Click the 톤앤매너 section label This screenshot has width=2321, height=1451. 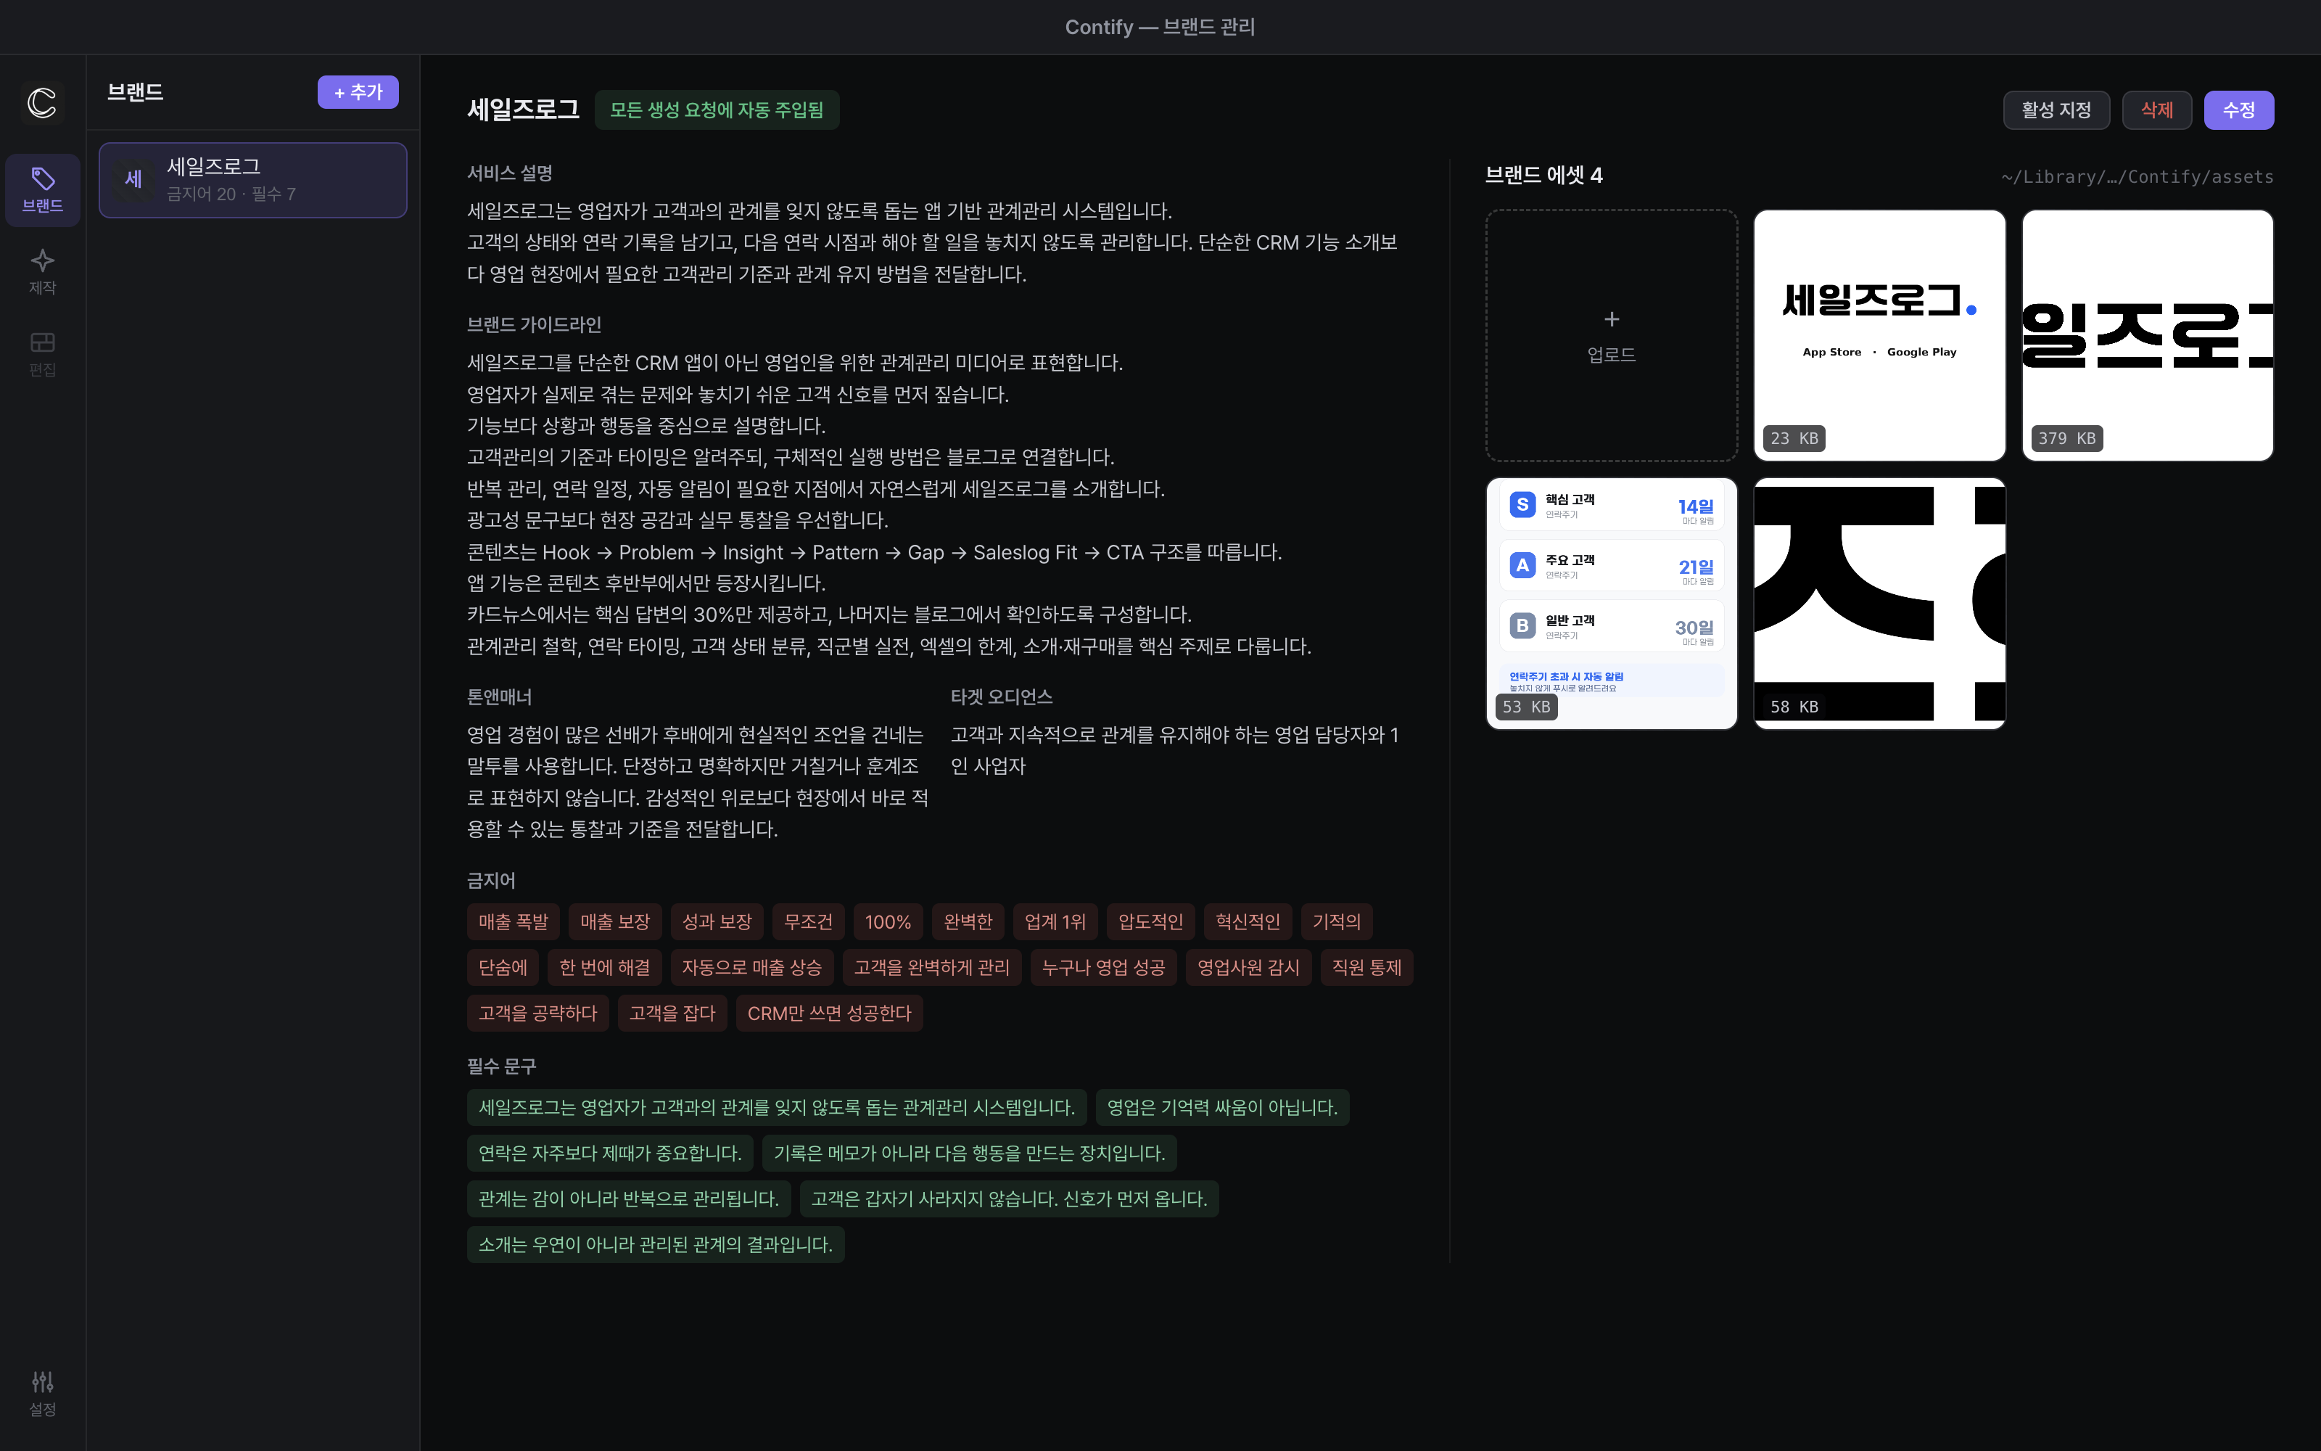click(x=499, y=698)
